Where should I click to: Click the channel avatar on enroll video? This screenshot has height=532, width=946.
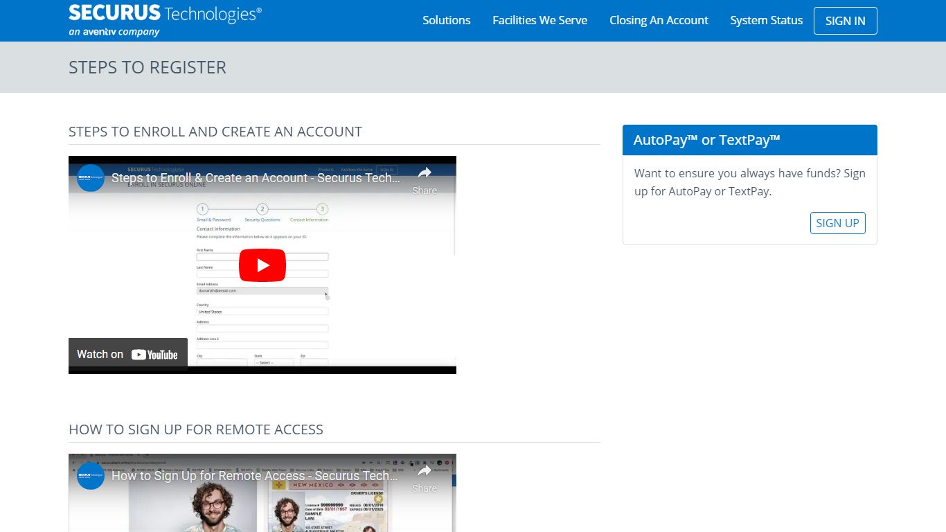click(x=91, y=178)
